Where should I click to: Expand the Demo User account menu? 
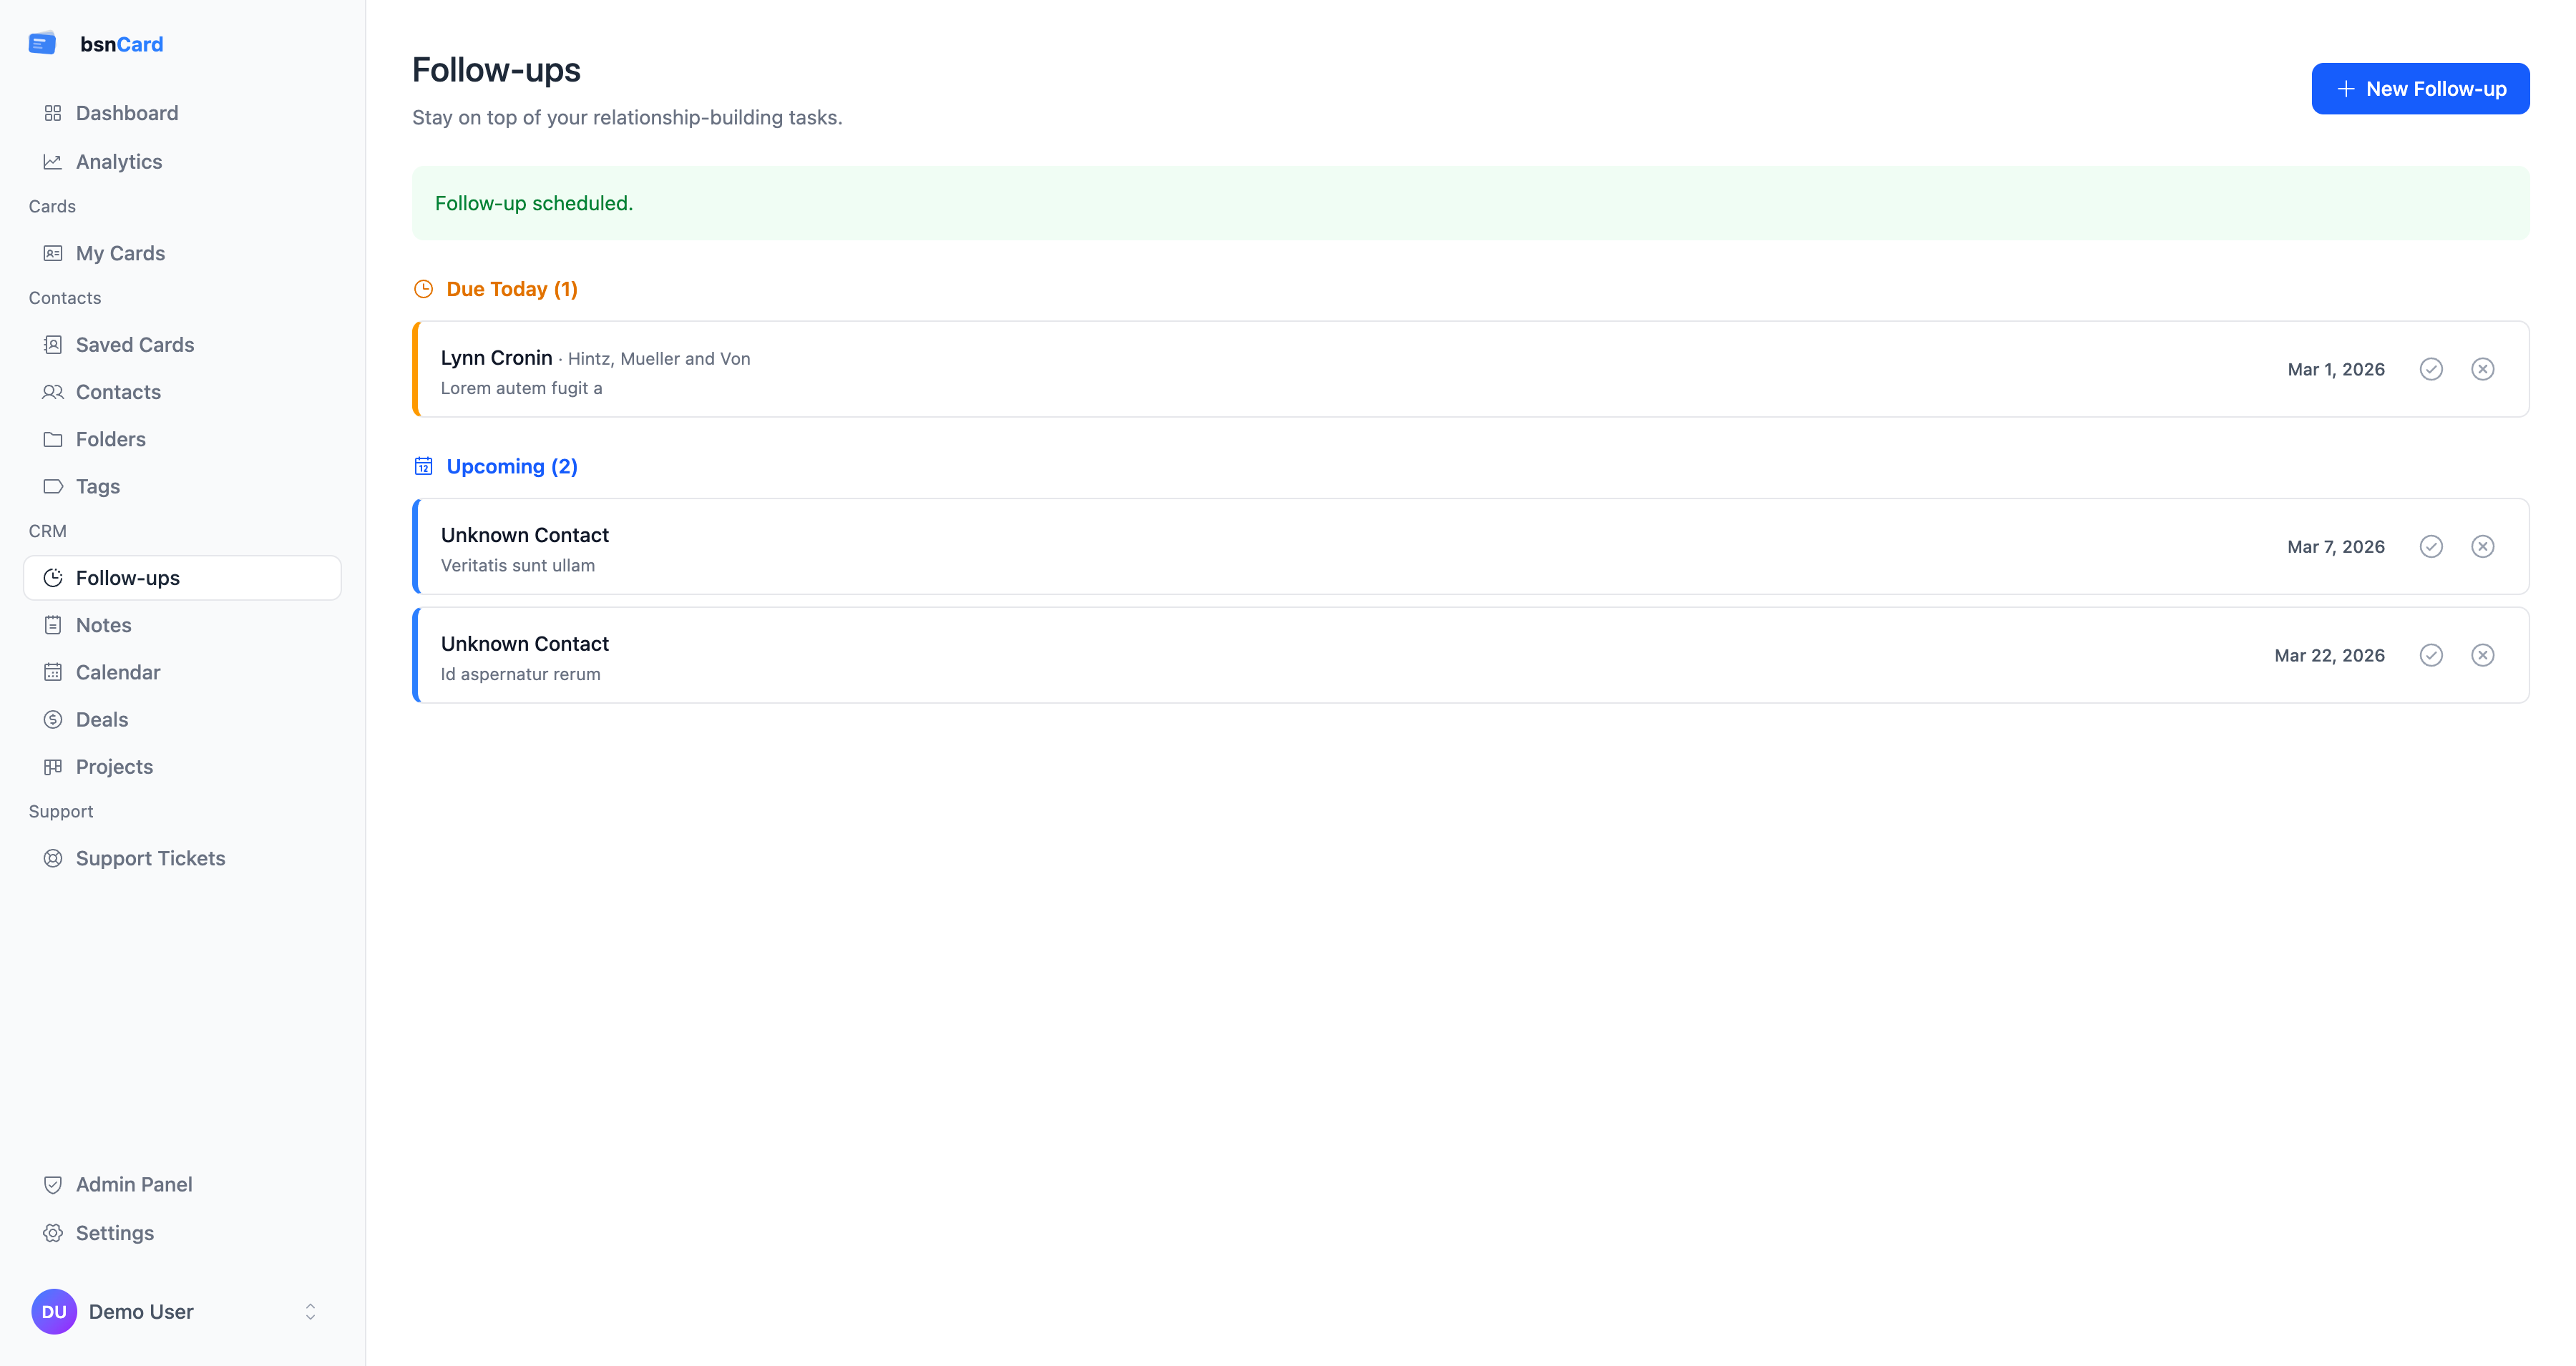coord(310,1311)
